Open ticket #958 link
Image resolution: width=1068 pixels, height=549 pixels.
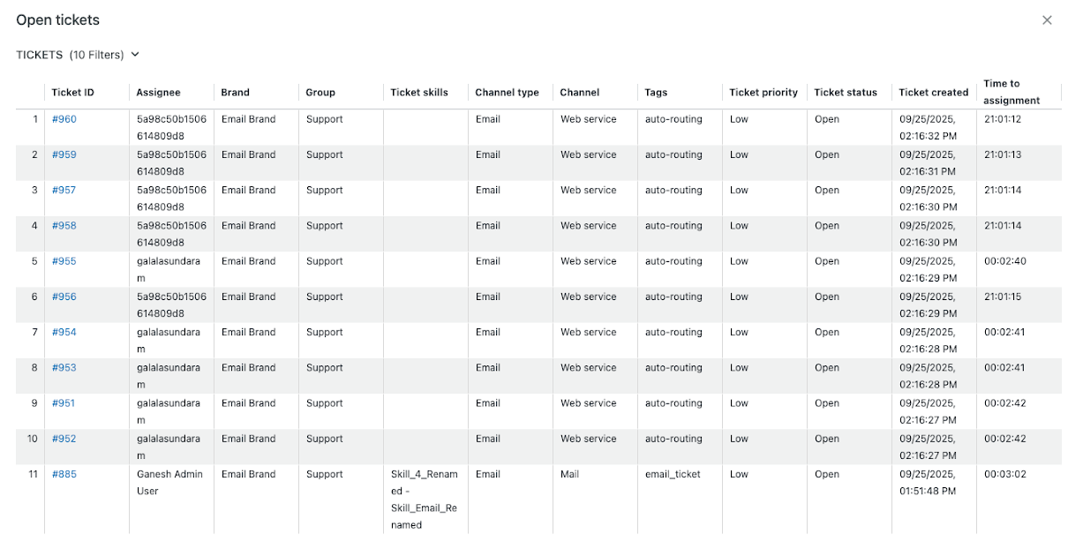tap(64, 225)
